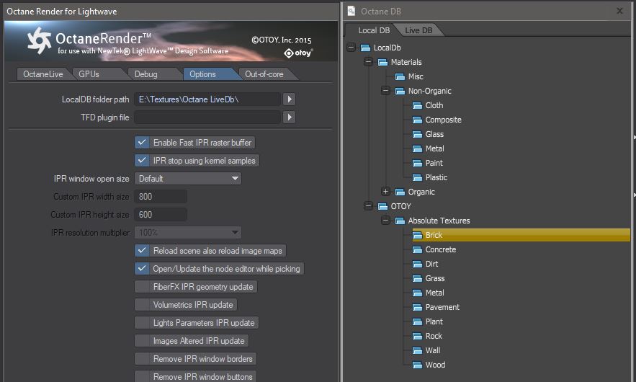Open IPR resolution multiplier dropdown
The width and height of the screenshot is (636, 382).
188,233
